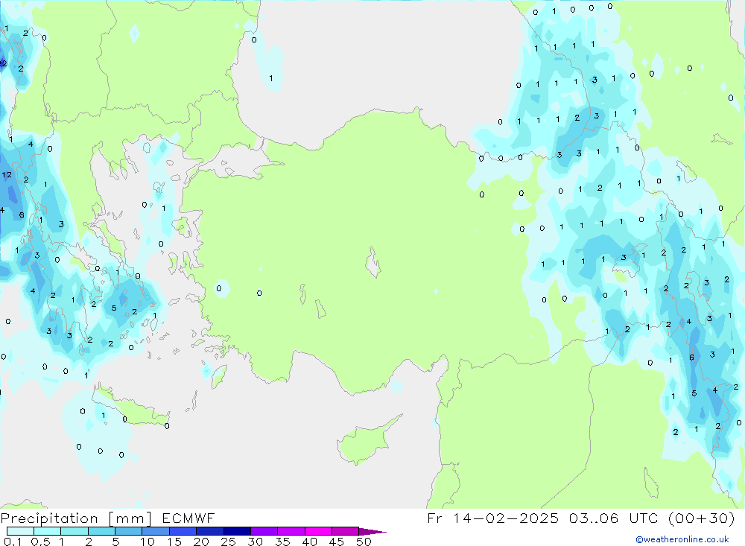Click the 'Precipitation [mm]' title text
Viewport: 745px width, 546px height.
pos(76,518)
